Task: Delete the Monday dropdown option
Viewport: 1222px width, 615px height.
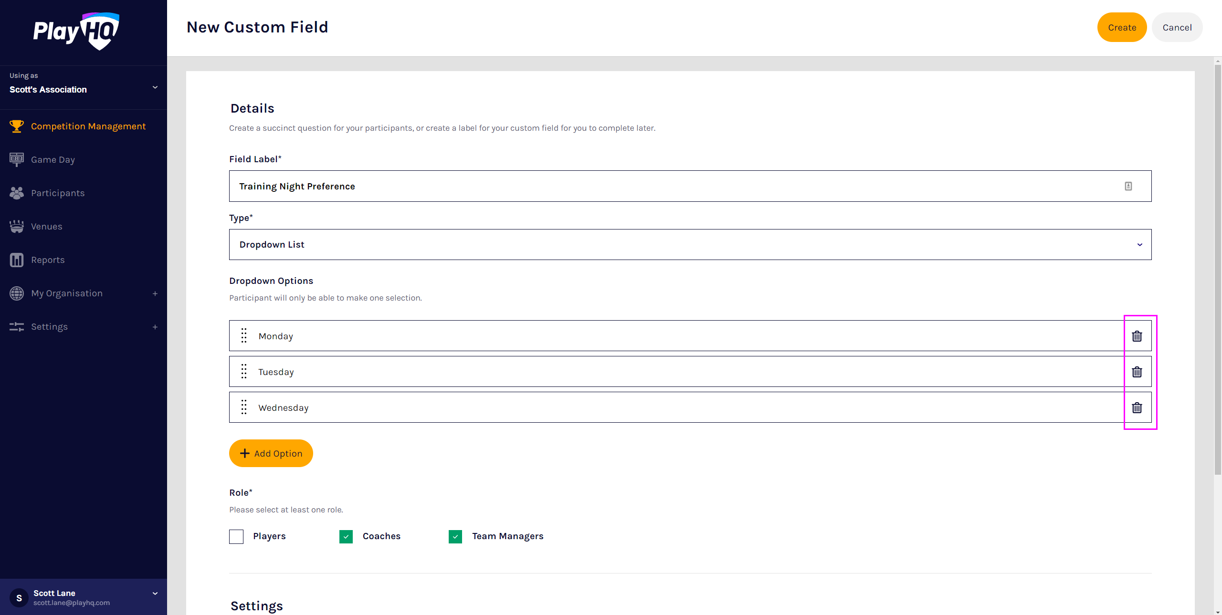Action: (x=1137, y=336)
